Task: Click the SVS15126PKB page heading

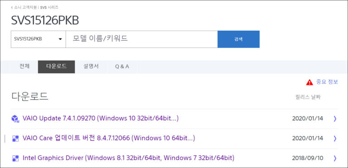Action: point(45,21)
